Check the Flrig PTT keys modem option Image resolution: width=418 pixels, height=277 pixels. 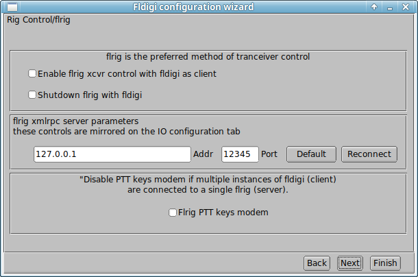173,213
